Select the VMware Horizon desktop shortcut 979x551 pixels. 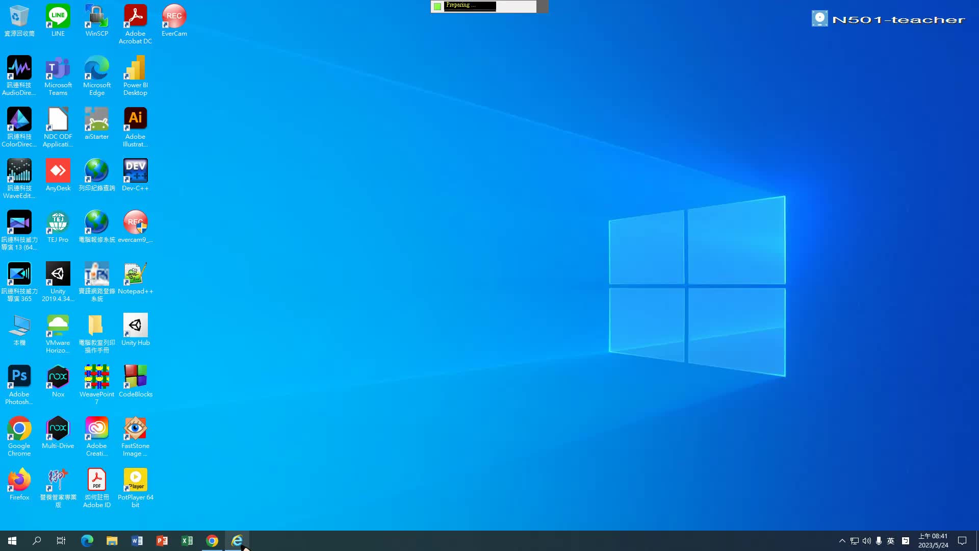click(58, 334)
